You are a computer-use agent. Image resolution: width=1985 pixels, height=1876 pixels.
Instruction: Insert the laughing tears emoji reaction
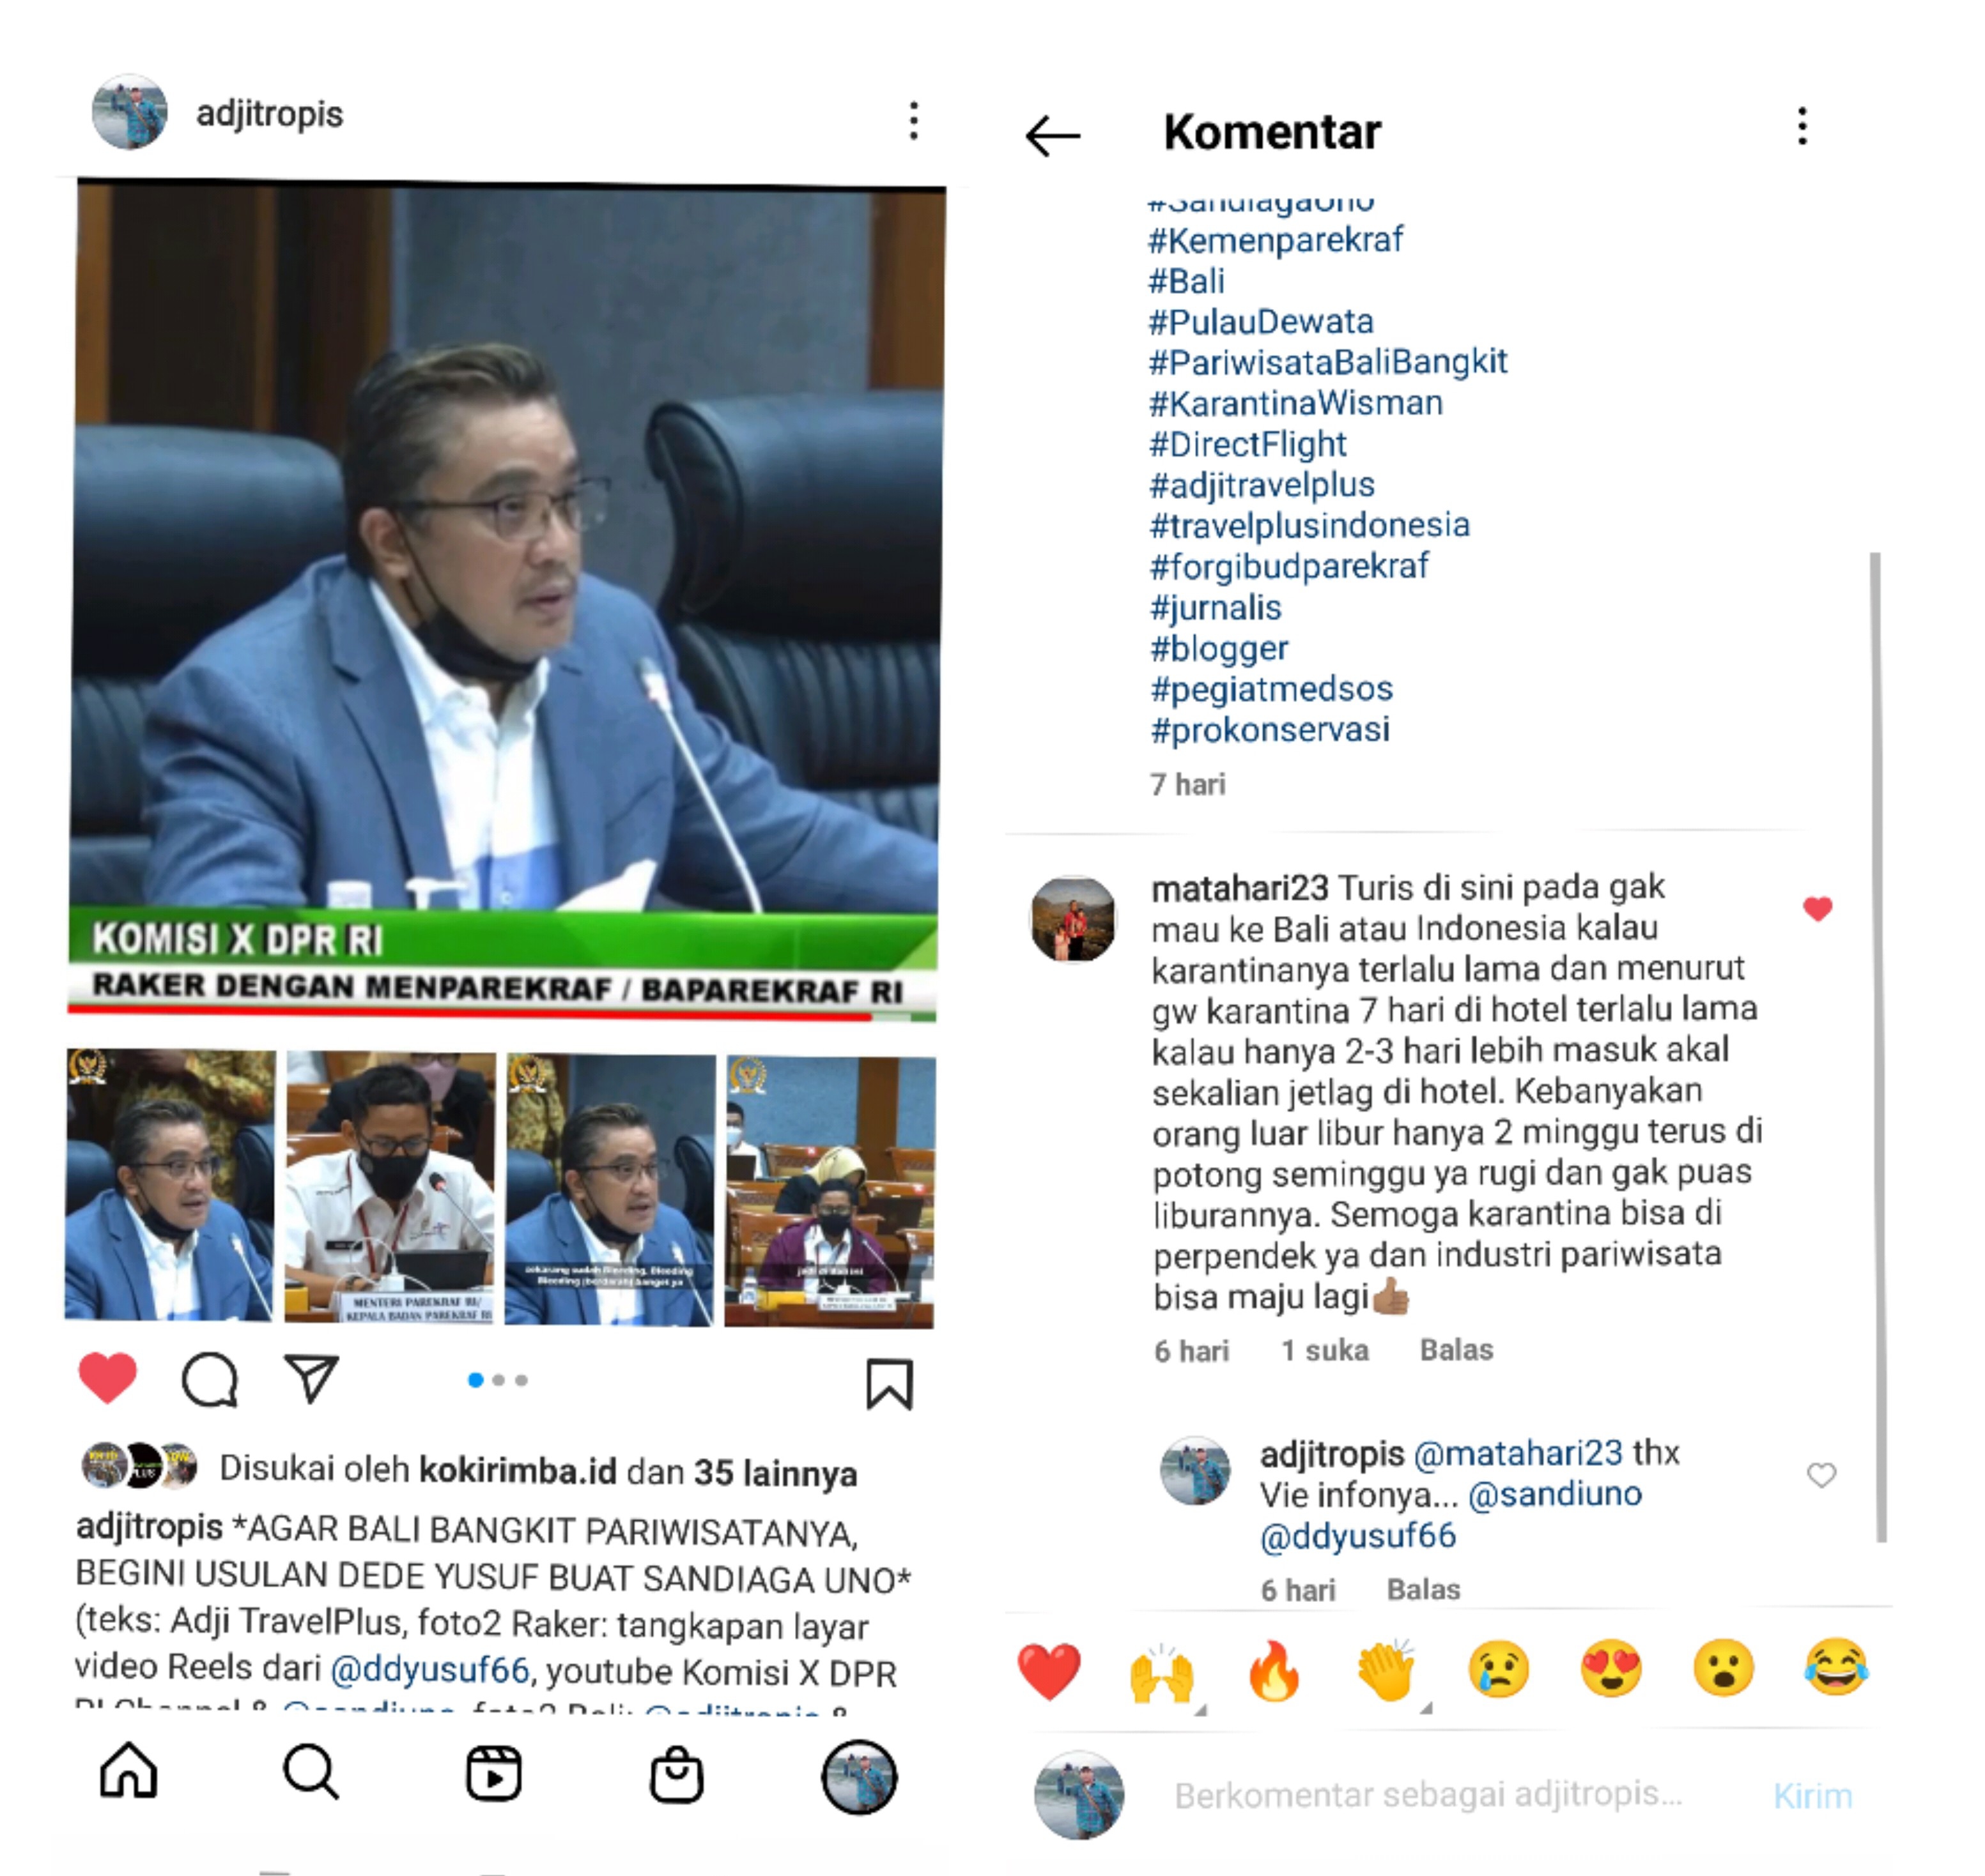1836,1667
